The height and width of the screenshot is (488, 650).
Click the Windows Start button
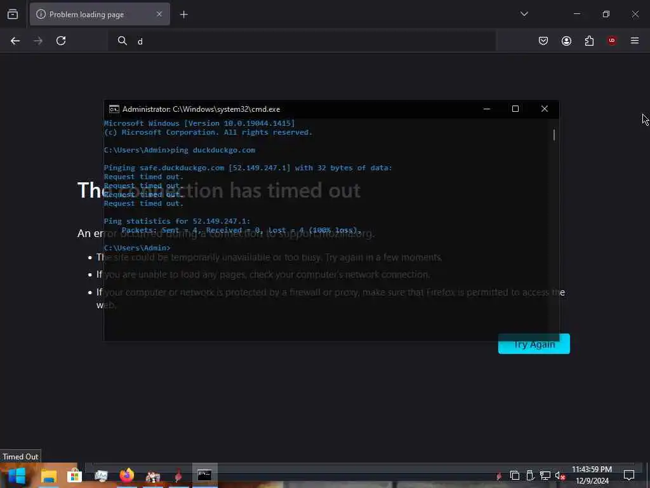17,475
